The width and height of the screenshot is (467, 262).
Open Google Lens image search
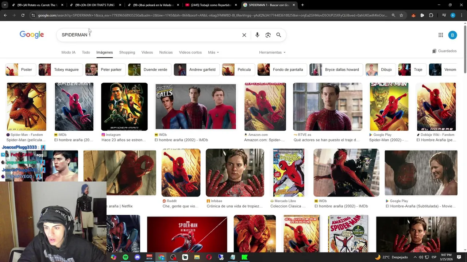268,35
